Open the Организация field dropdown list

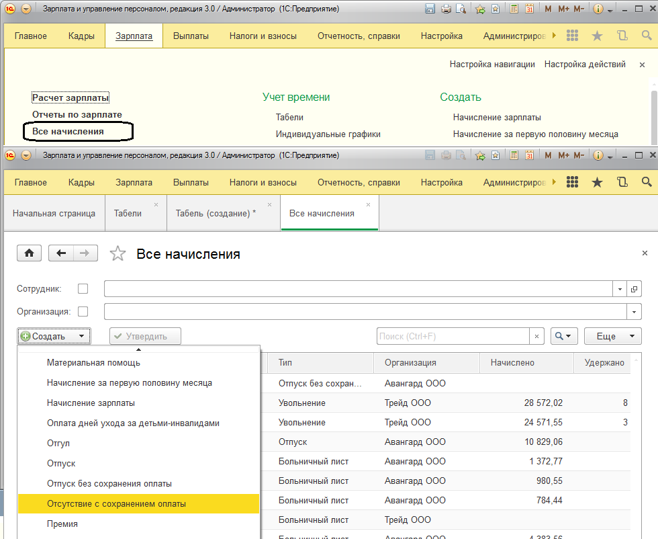634,312
